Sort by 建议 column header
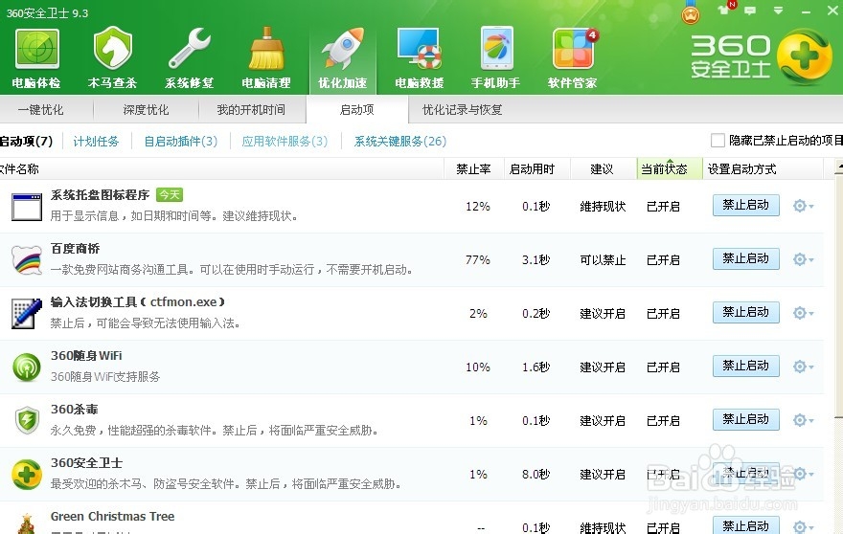 pos(603,169)
